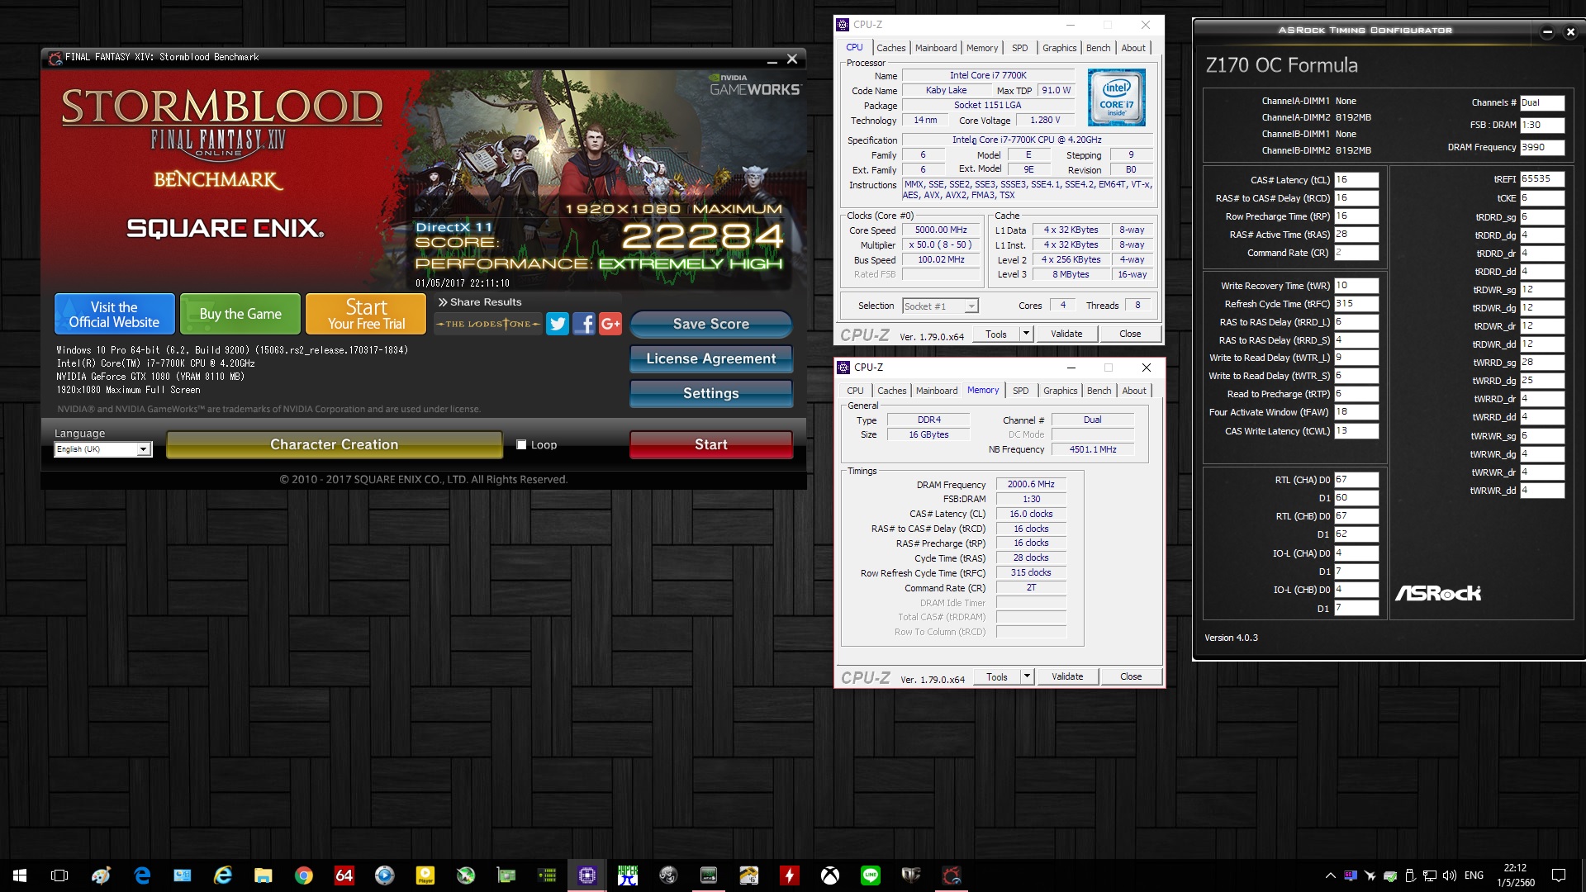Click the Save Score button
Screen dimensions: 1586x892
(x=710, y=324)
